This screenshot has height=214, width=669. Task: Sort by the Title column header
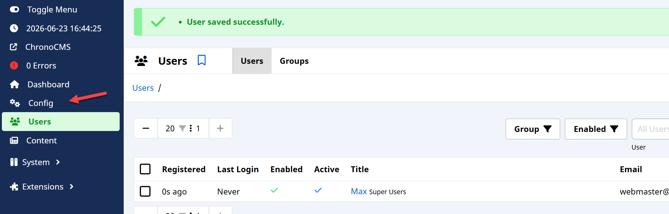pyautogui.click(x=360, y=169)
